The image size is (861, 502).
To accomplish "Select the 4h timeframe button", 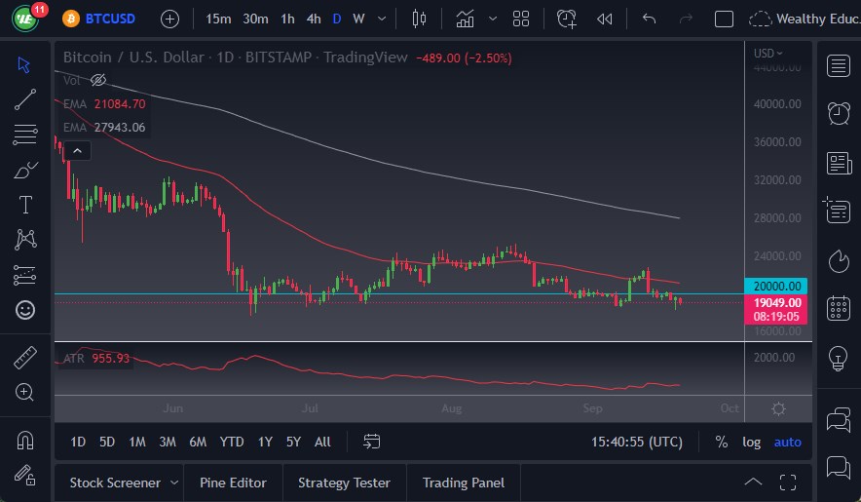I will tap(313, 19).
